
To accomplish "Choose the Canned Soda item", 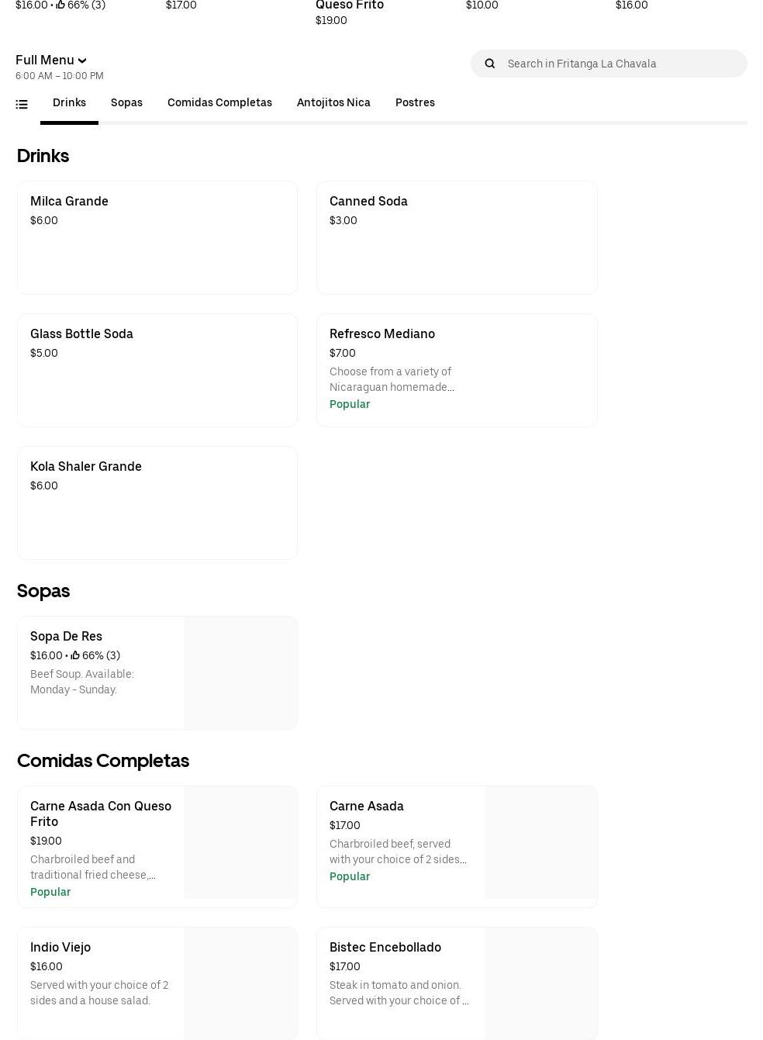I will click(x=456, y=237).
